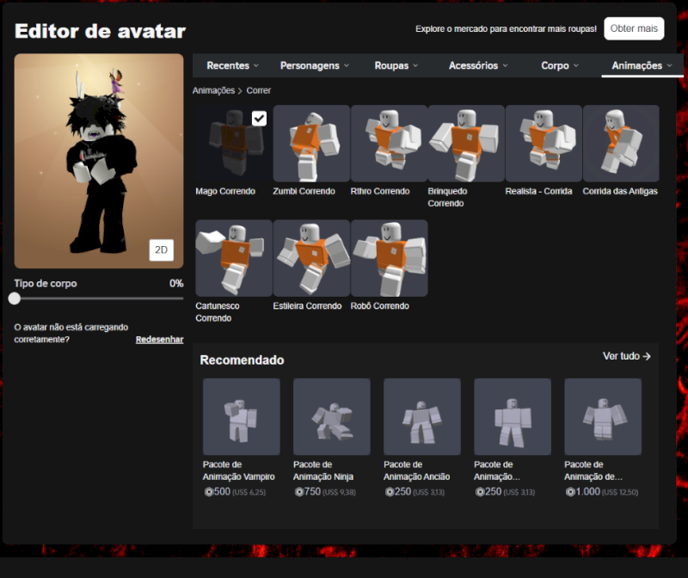
Task: Select the Rthro Correndo animation thumbnail
Action: [x=389, y=143]
